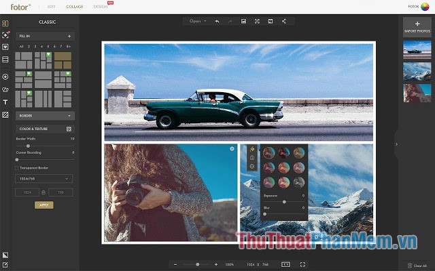This screenshot has width=435, height=271.
Task: Open the Funky collage heart-frame sidebar icon
Action: [5, 47]
